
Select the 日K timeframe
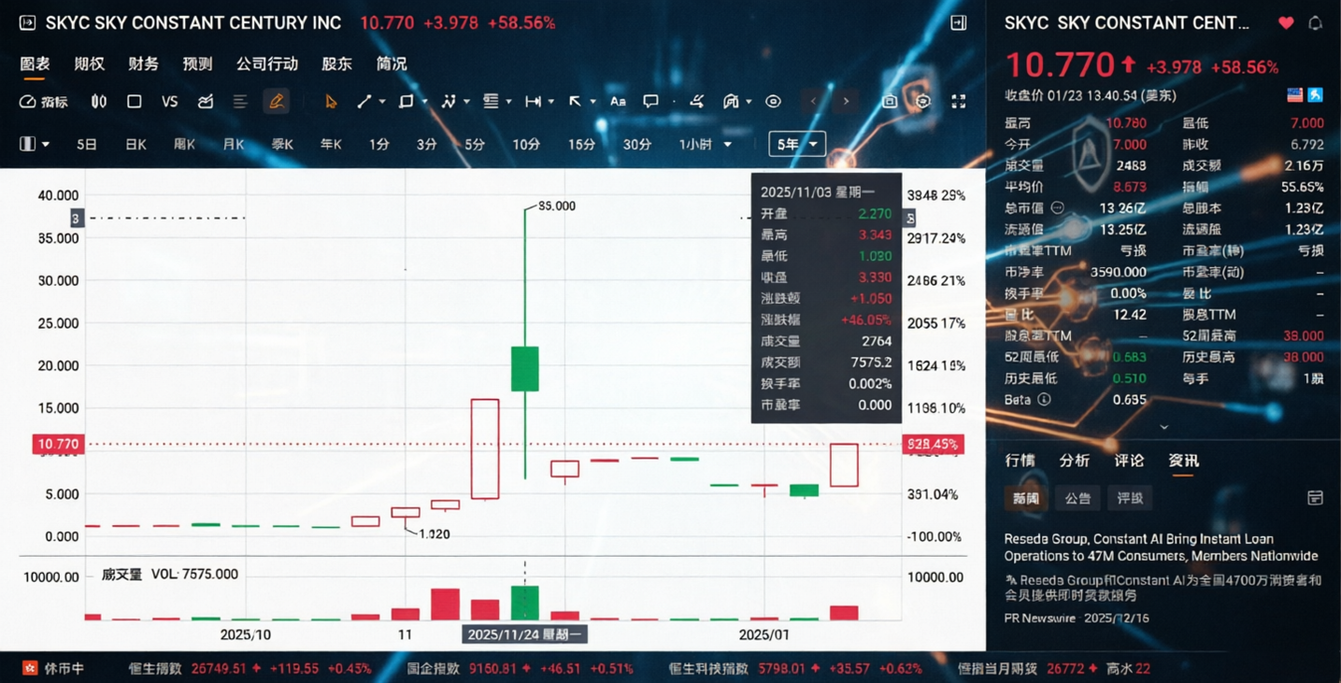[x=136, y=144]
